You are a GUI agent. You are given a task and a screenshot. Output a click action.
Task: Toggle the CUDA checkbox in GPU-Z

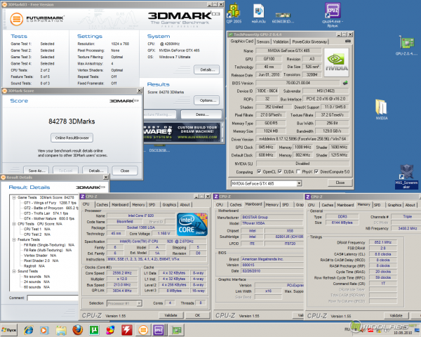(280, 171)
